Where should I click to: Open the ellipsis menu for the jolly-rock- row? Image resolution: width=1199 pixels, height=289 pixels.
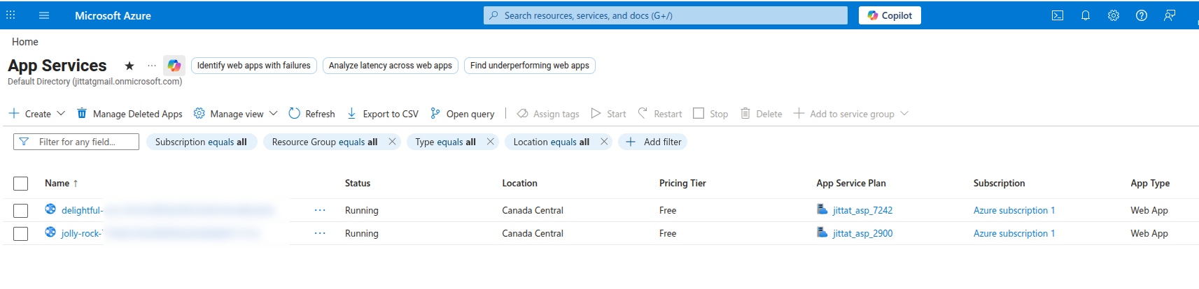pyautogui.click(x=320, y=233)
